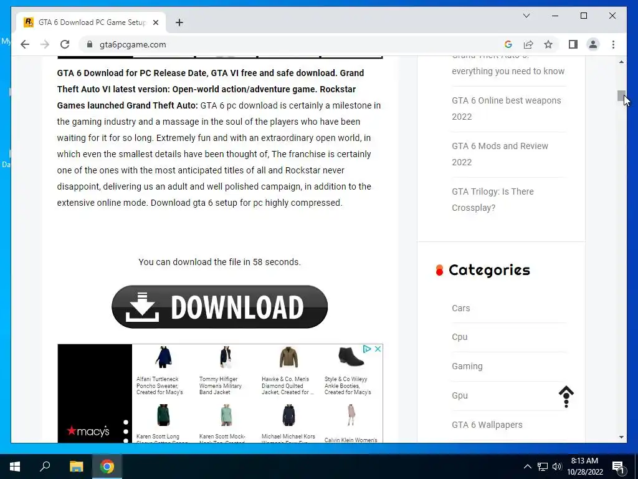Open the notification center icon
This screenshot has height=479, width=638.
618,467
